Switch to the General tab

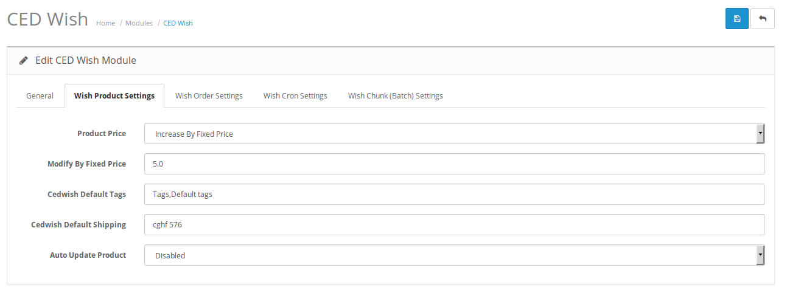coord(40,95)
